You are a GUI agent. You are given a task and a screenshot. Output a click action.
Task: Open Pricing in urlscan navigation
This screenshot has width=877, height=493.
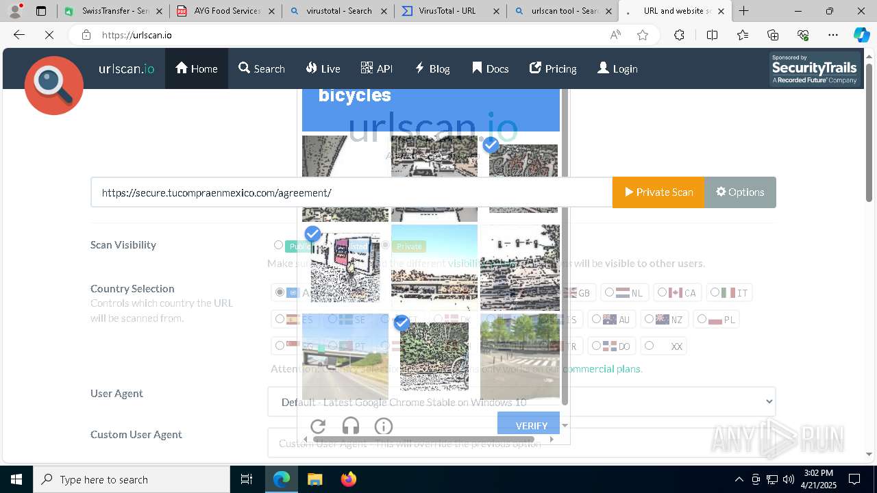click(553, 68)
